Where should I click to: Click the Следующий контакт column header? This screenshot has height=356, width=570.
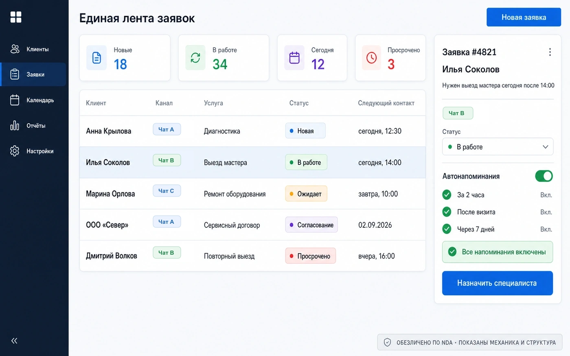coord(386,103)
